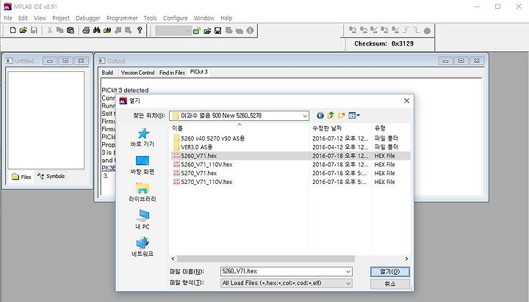This screenshot has height=302, width=529.
Task: Click the Open File toolbar icon
Action: click(23, 30)
